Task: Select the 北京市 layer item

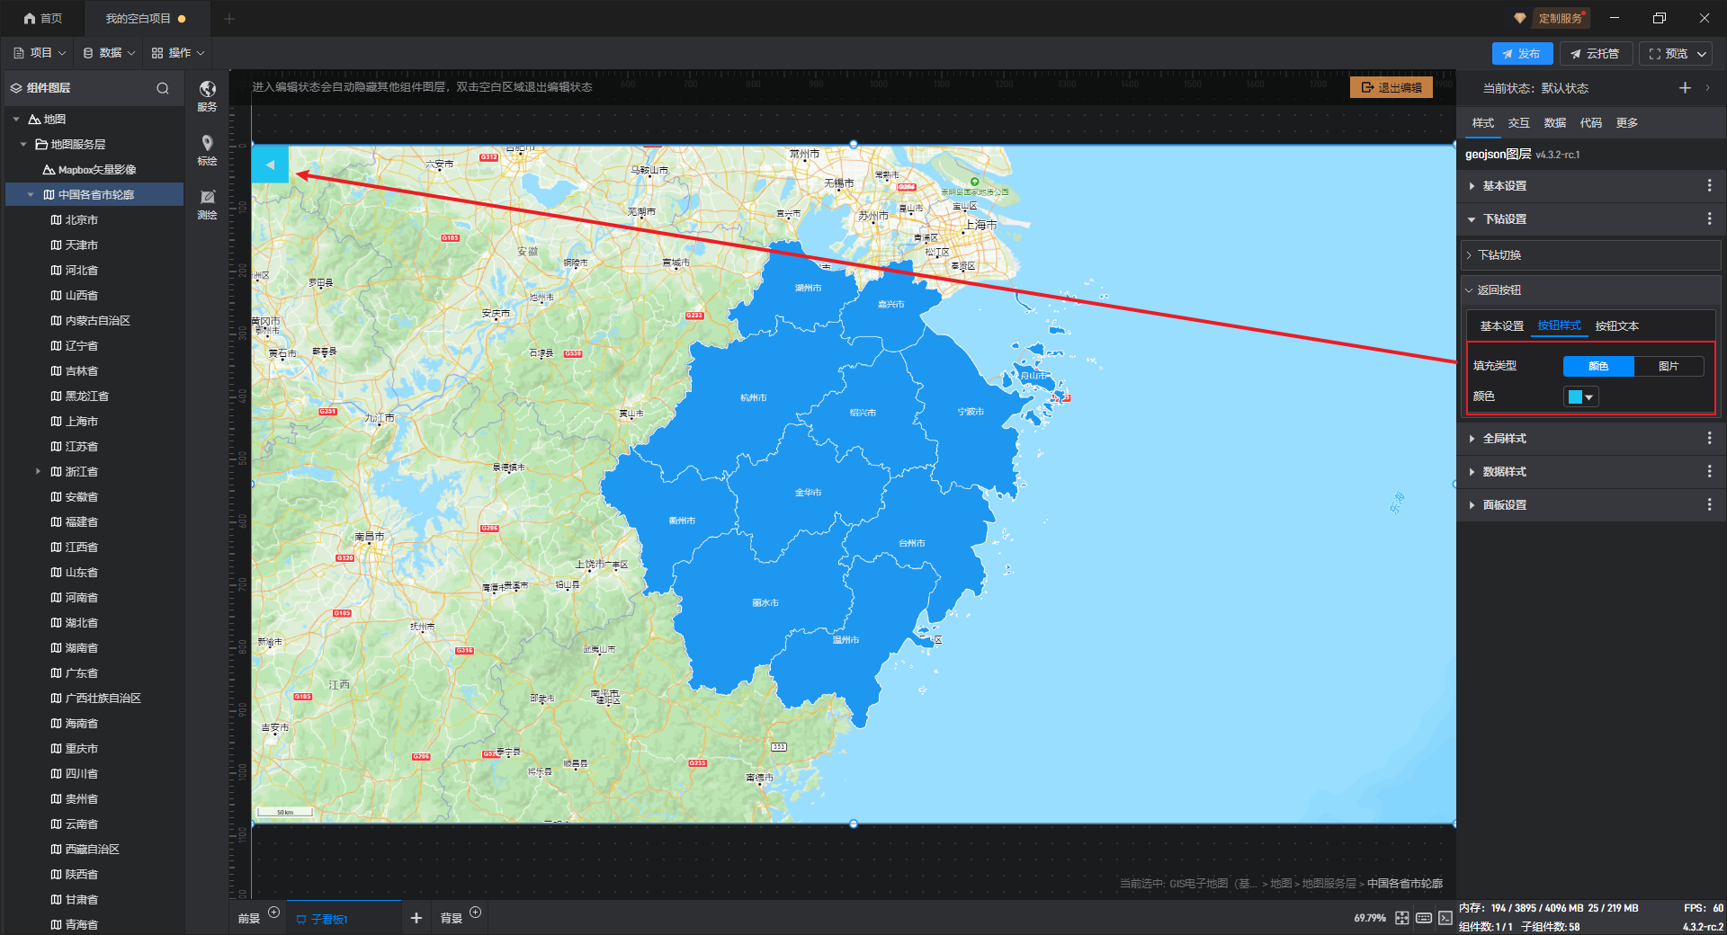Action: [81, 219]
